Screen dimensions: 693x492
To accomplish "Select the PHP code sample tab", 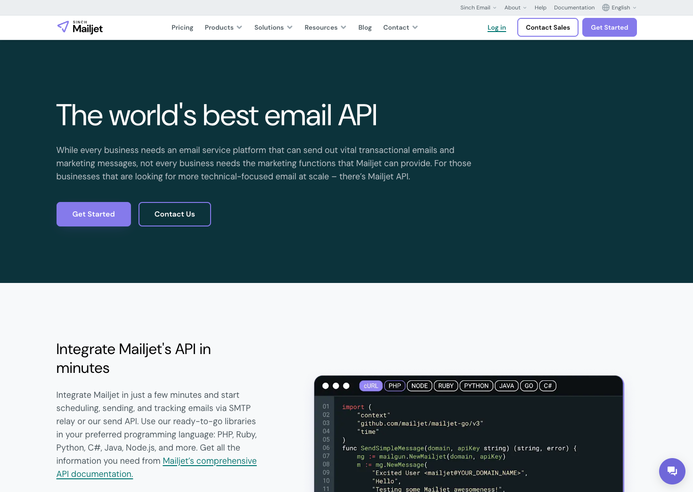I will (x=394, y=386).
